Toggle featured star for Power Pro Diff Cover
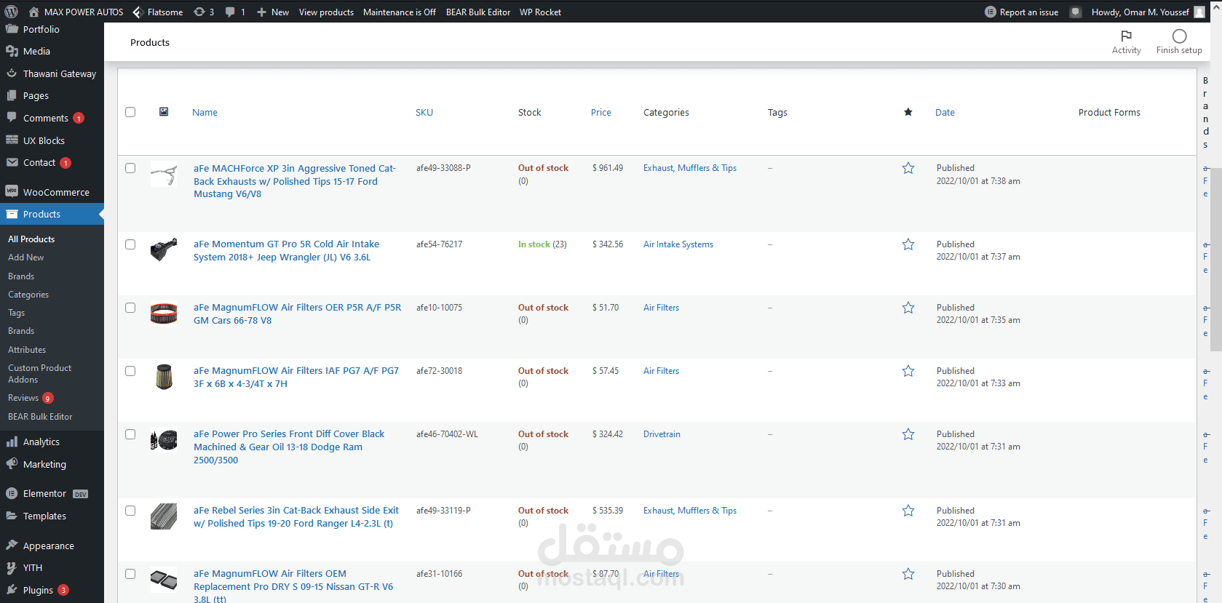1222x603 pixels. 908,434
